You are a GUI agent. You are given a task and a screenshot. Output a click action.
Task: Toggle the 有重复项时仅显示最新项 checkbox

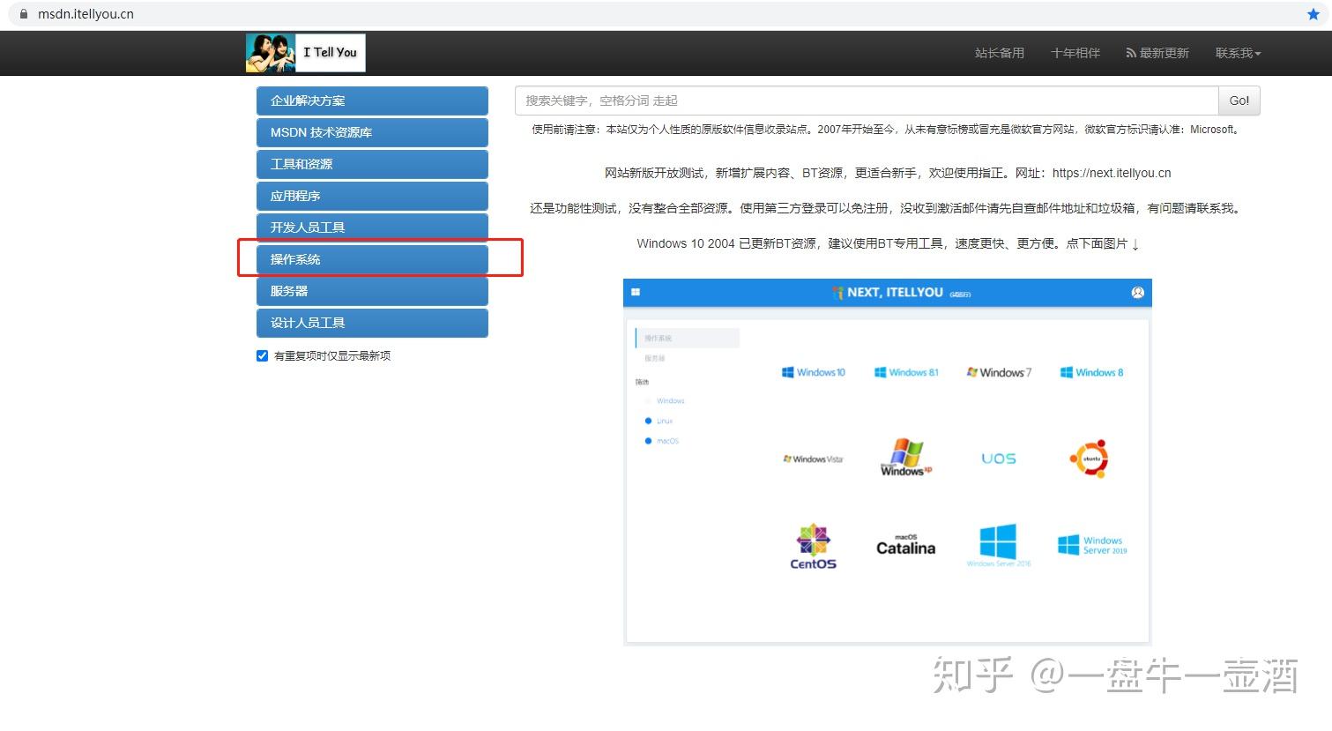pyautogui.click(x=262, y=355)
